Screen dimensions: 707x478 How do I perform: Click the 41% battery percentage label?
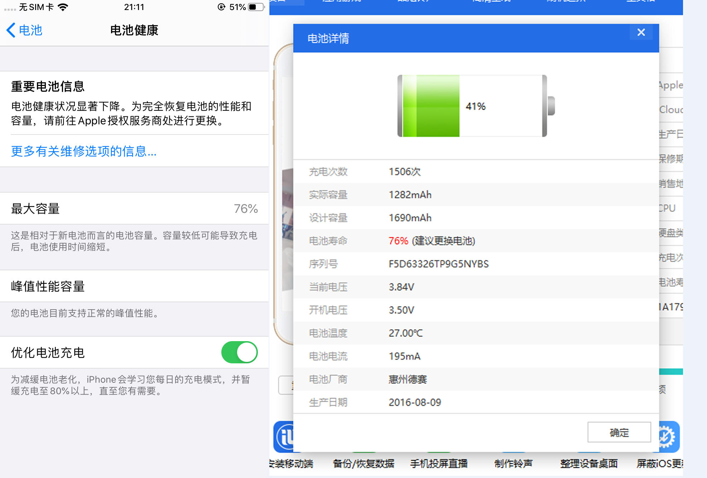click(476, 106)
